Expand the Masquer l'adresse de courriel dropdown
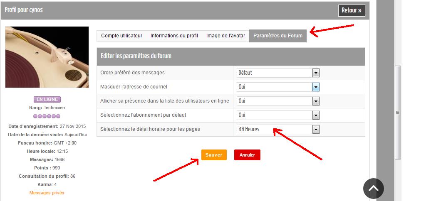Screen dimensions: 426x201 point(278,87)
